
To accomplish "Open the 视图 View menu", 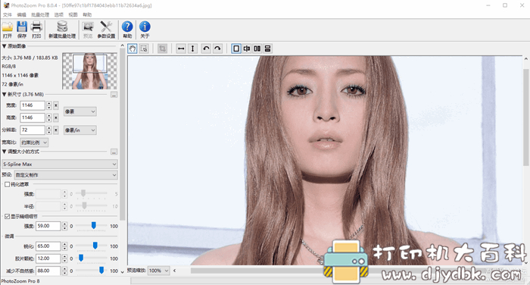I will (x=73, y=14).
